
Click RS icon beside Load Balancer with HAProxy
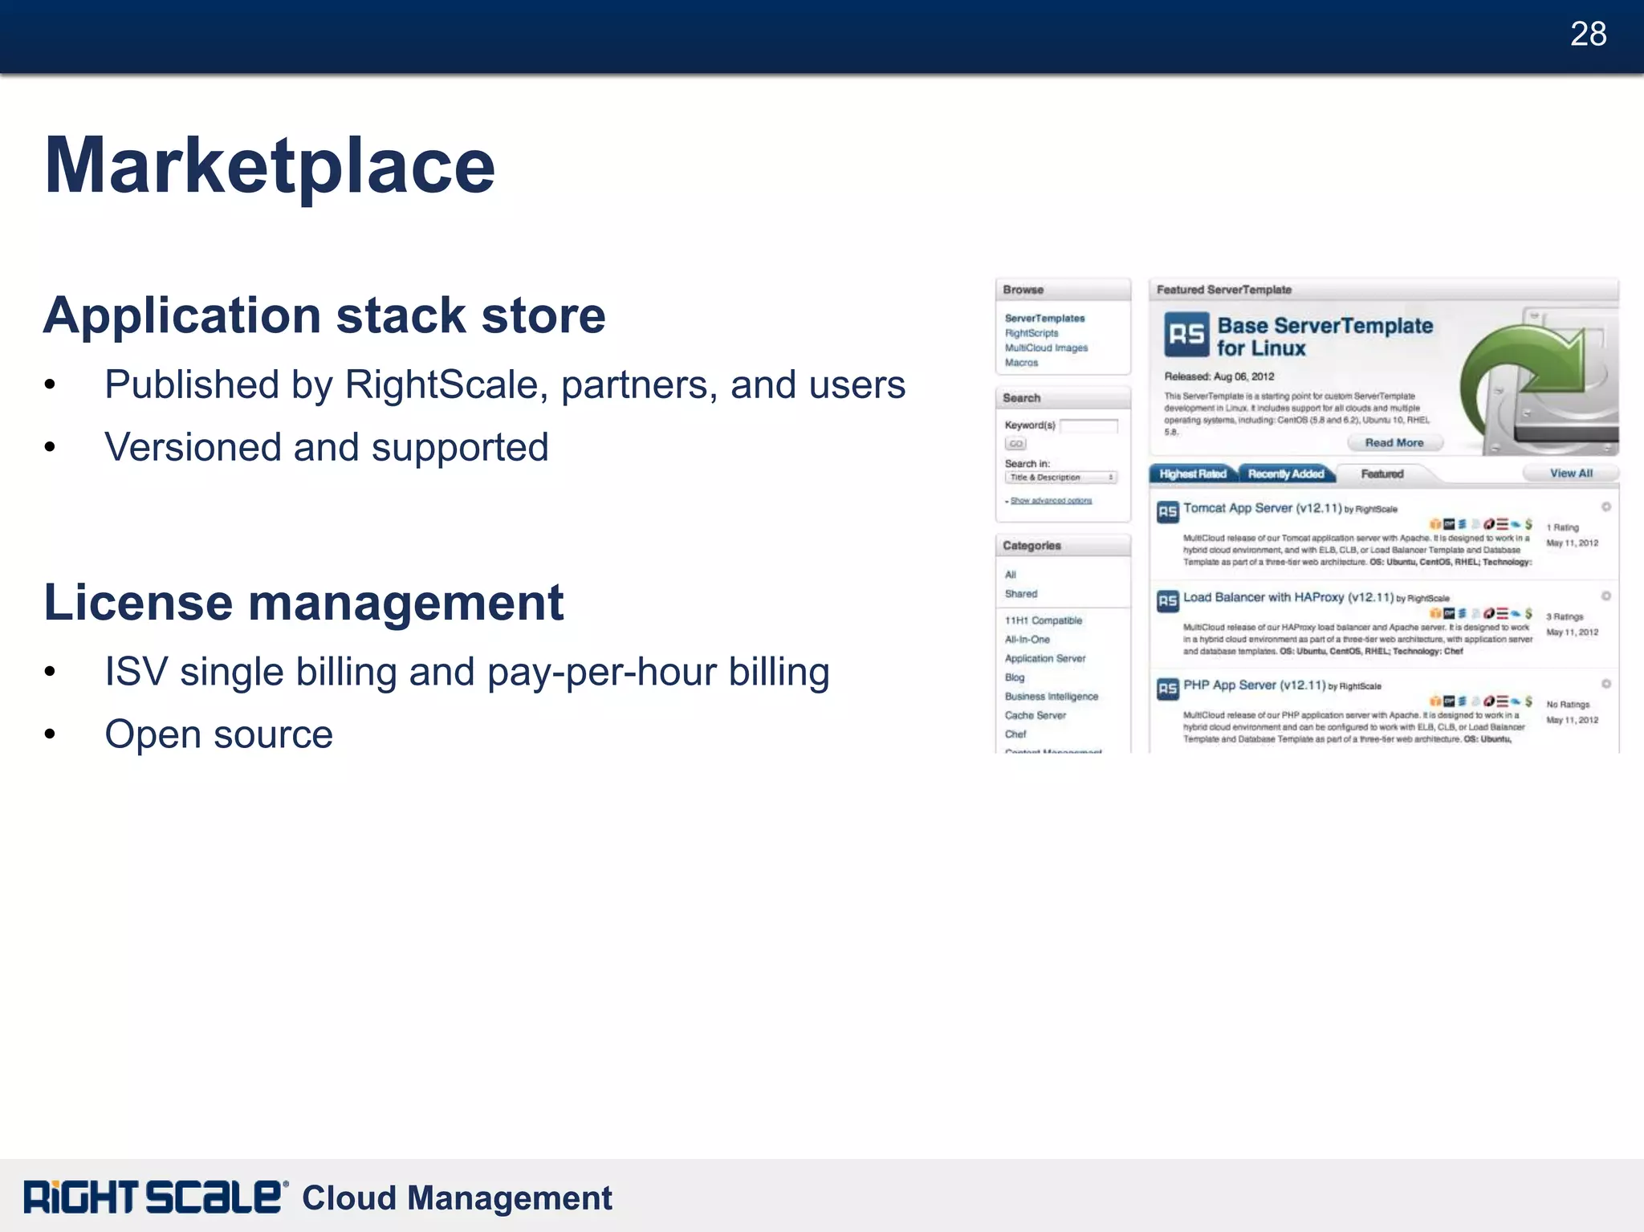coord(1167,600)
